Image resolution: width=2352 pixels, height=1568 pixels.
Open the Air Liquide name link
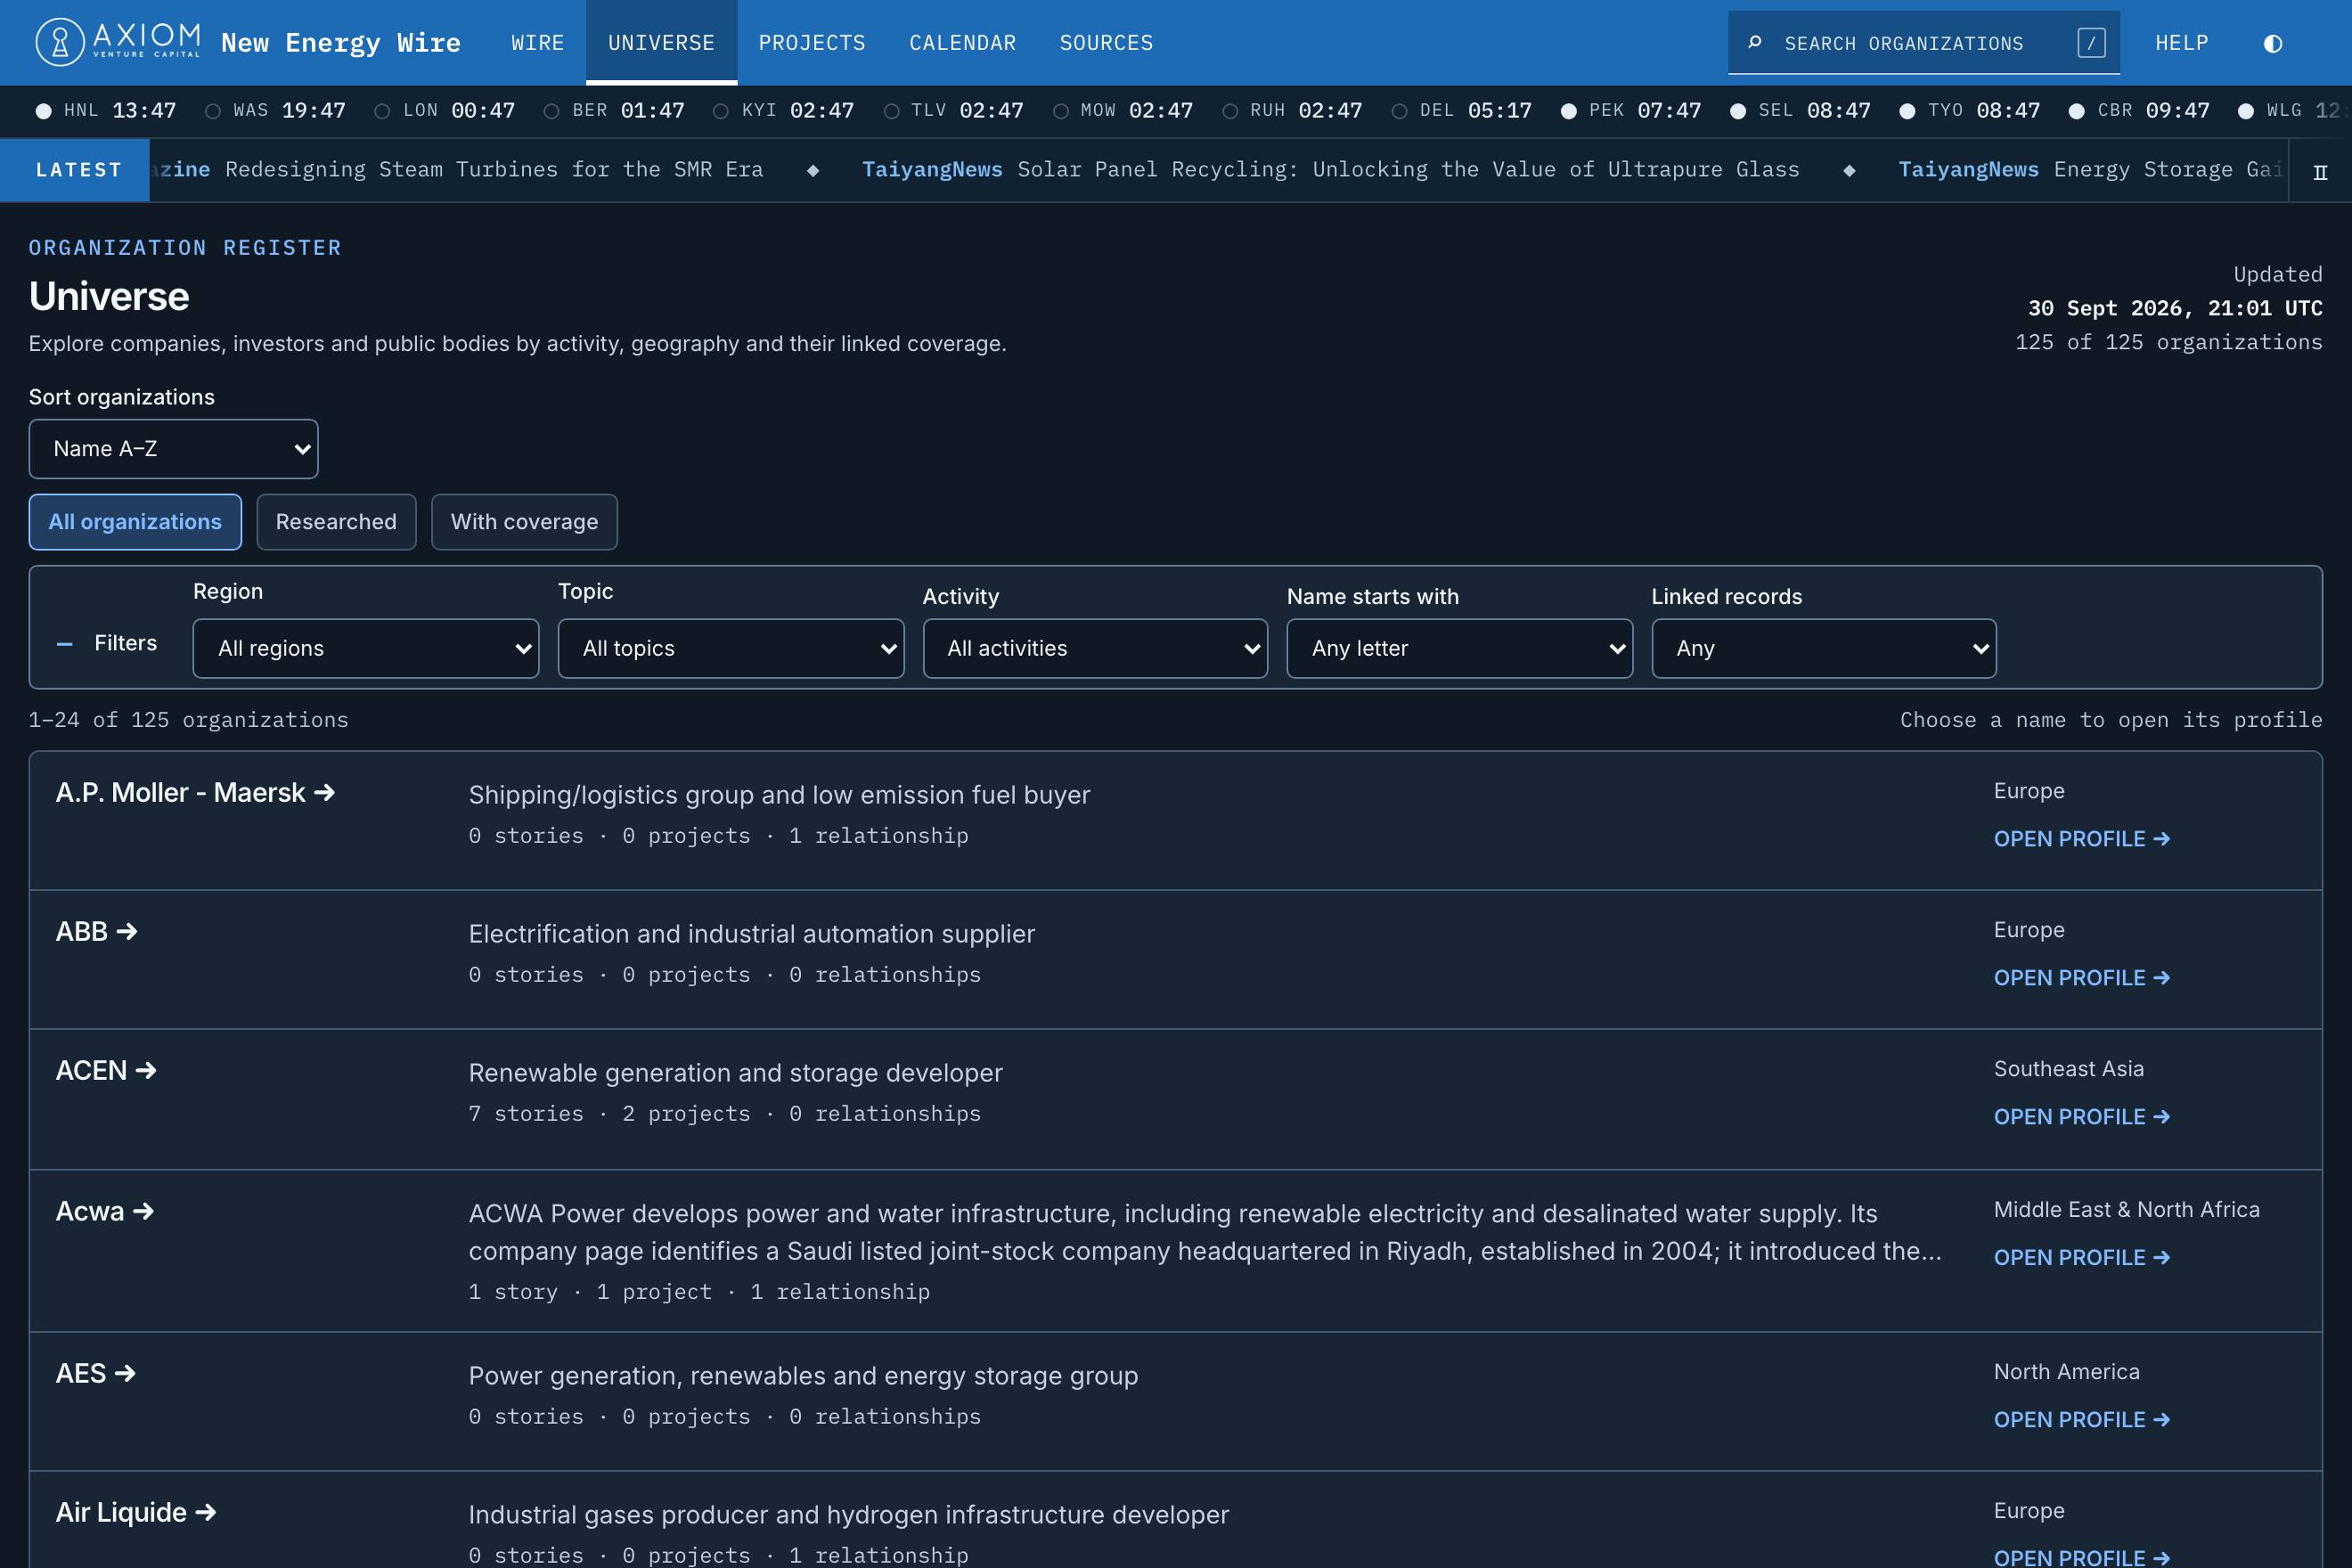coord(136,1513)
